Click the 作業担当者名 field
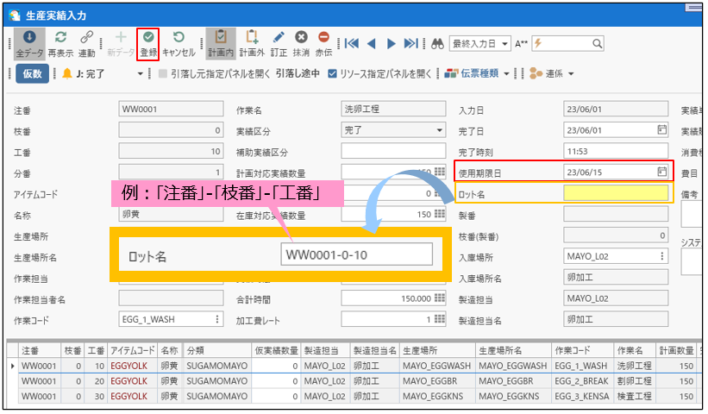This screenshot has height=414, width=708. 171,298
